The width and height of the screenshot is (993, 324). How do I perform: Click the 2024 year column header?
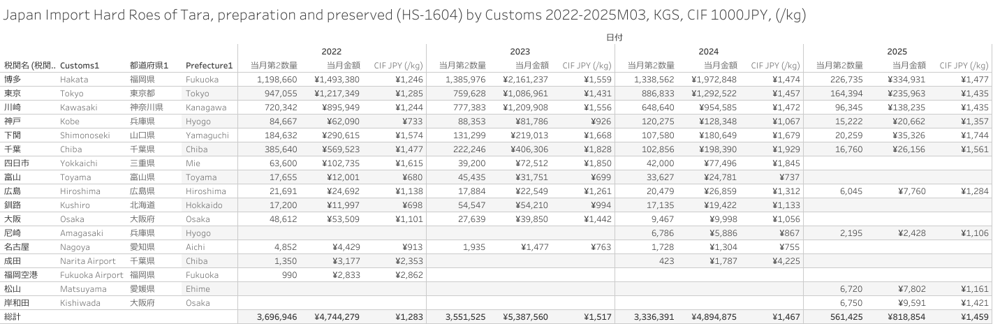click(709, 52)
